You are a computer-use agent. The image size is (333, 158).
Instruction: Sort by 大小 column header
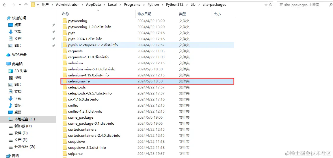tap(217, 14)
